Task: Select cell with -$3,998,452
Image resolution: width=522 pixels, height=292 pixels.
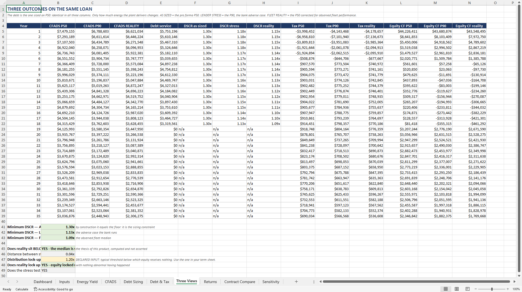Action: pos(298,31)
